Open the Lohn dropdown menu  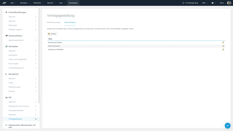61,3
